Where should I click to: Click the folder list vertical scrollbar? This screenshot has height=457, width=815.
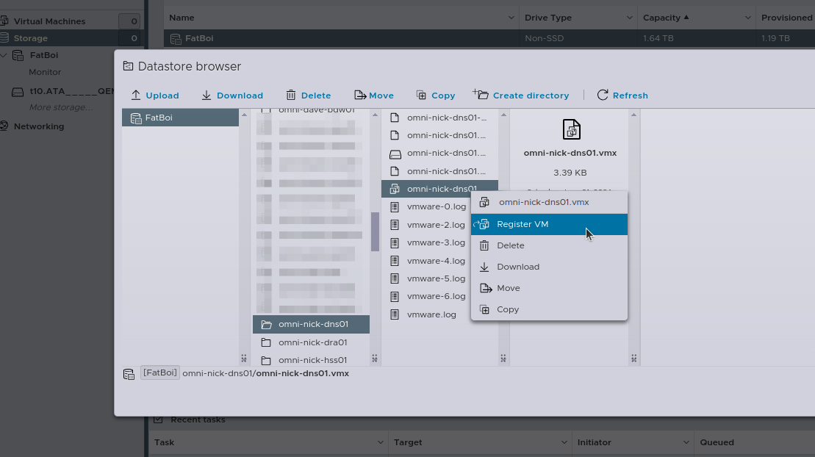pos(375,231)
